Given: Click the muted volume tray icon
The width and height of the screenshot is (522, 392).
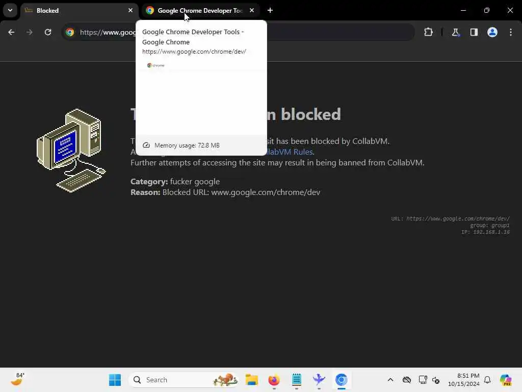Looking at the screenshot, I should coord(436,380).
